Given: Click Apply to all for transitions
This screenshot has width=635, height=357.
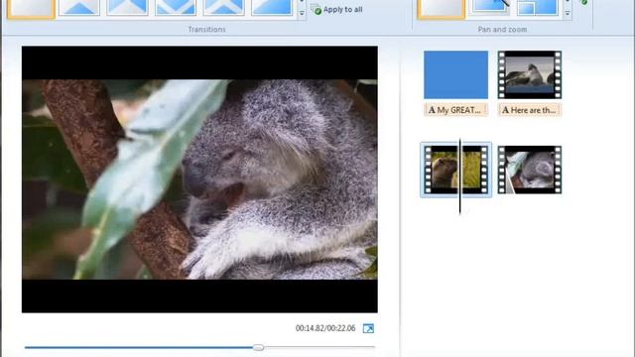Looking at the screenshot, I should tap(337, 10).
